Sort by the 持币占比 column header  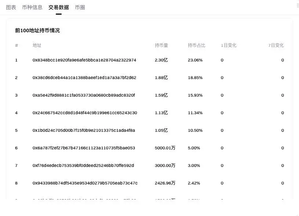(196, 45)
